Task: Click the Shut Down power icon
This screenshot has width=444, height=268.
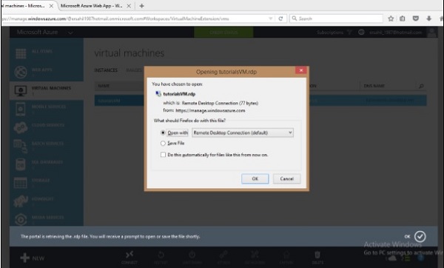Action: point(192,255)
